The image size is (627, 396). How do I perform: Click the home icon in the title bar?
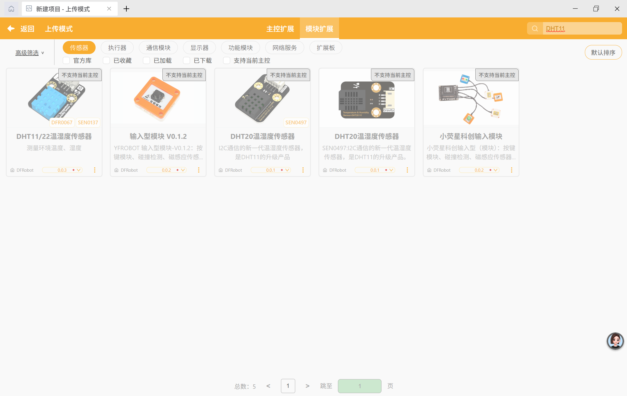pyautogui.click(x=11, y=9)
